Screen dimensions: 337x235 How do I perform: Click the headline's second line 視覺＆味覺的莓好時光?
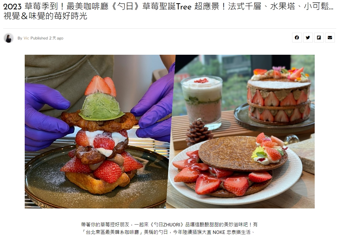pyautogui.click(x=45, y=16)
